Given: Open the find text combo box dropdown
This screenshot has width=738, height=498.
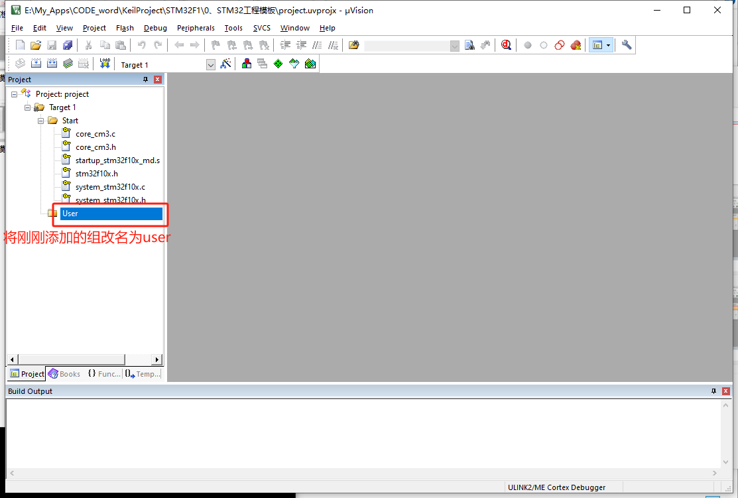Looking at the screenshot, I should pyautogui.click(x=455, y=46).
